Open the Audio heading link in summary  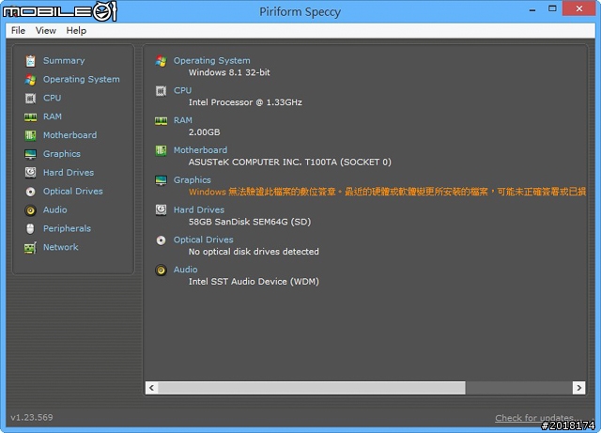186,270
